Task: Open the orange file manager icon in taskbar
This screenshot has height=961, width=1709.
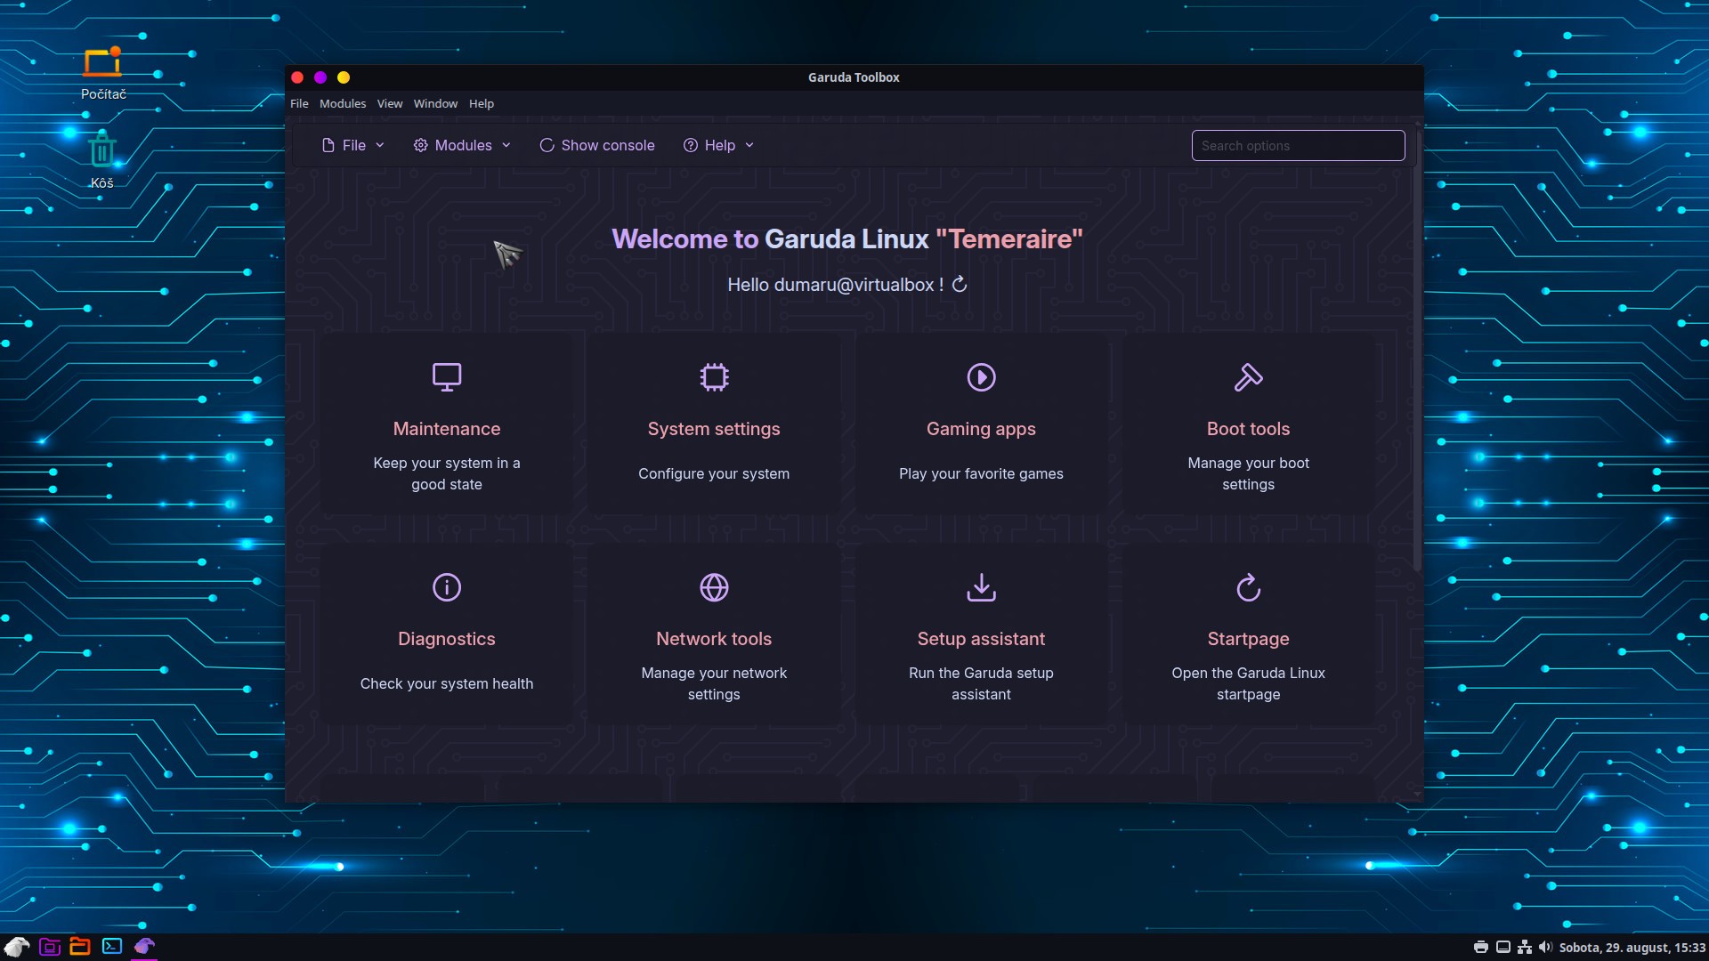Action: [x=80, y=947]
